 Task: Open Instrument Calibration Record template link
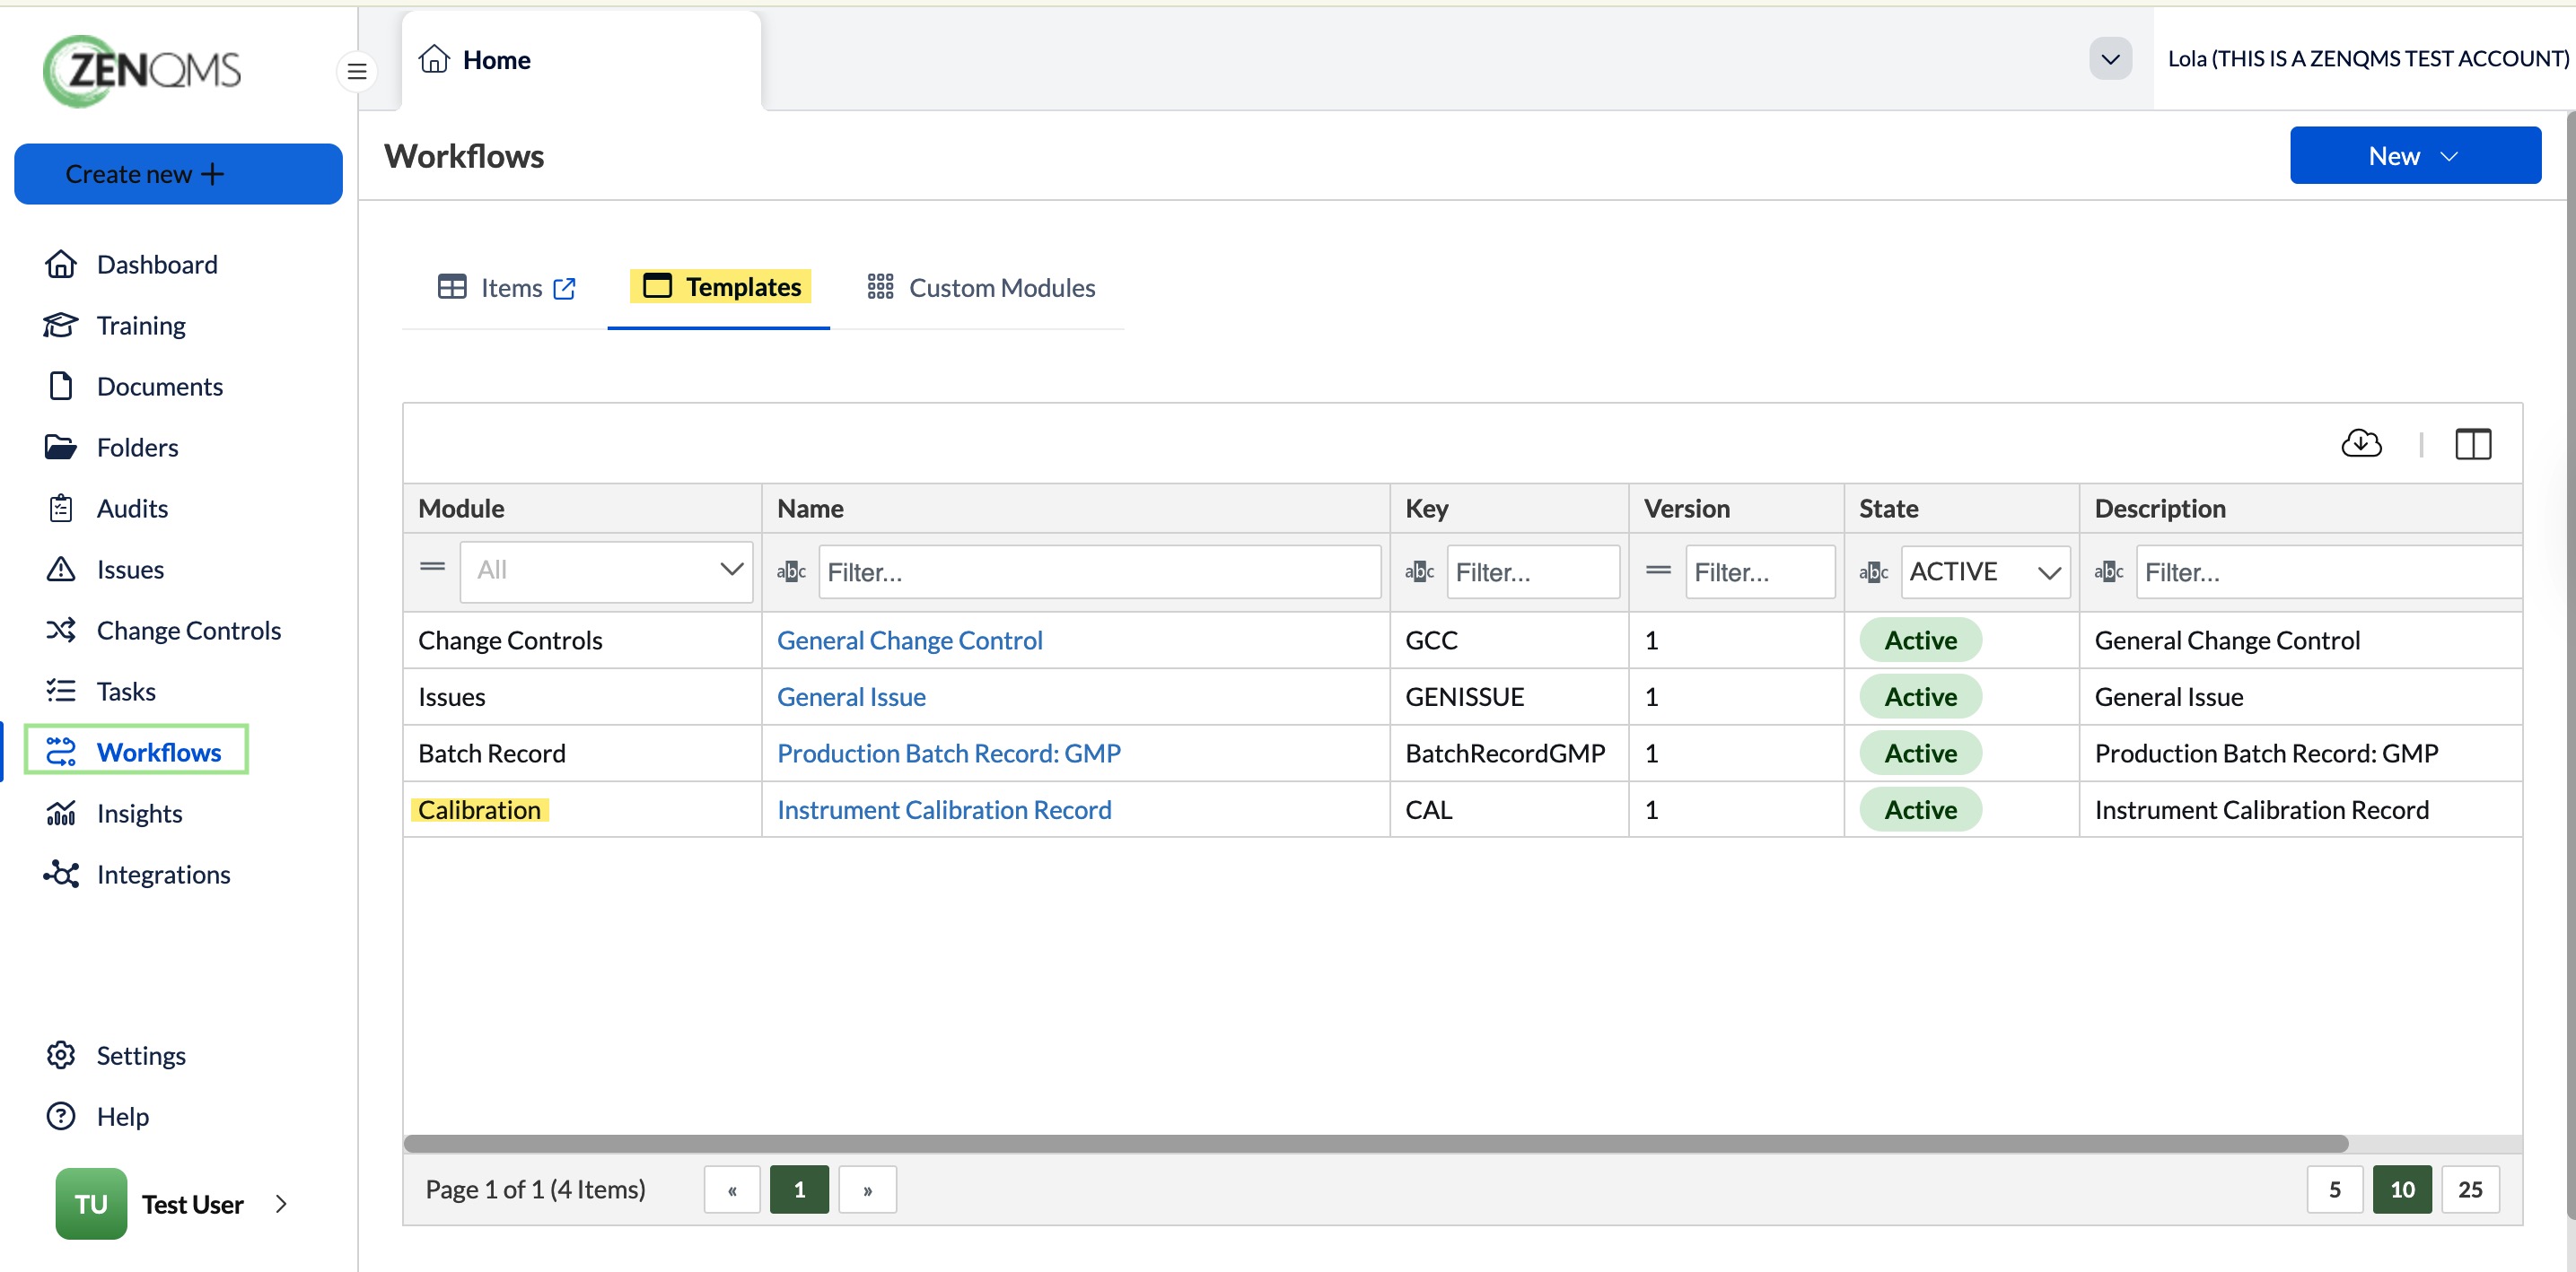point(943,809)
